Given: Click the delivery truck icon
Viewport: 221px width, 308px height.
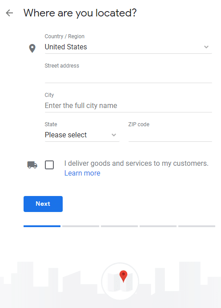Looking at the screenshot, I should pyautogui.click(x=32, y=165).
